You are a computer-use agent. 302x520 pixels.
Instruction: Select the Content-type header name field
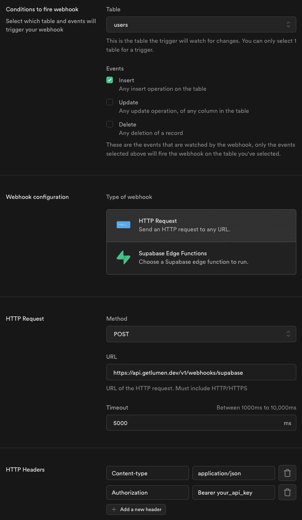(x=147, y=473)
